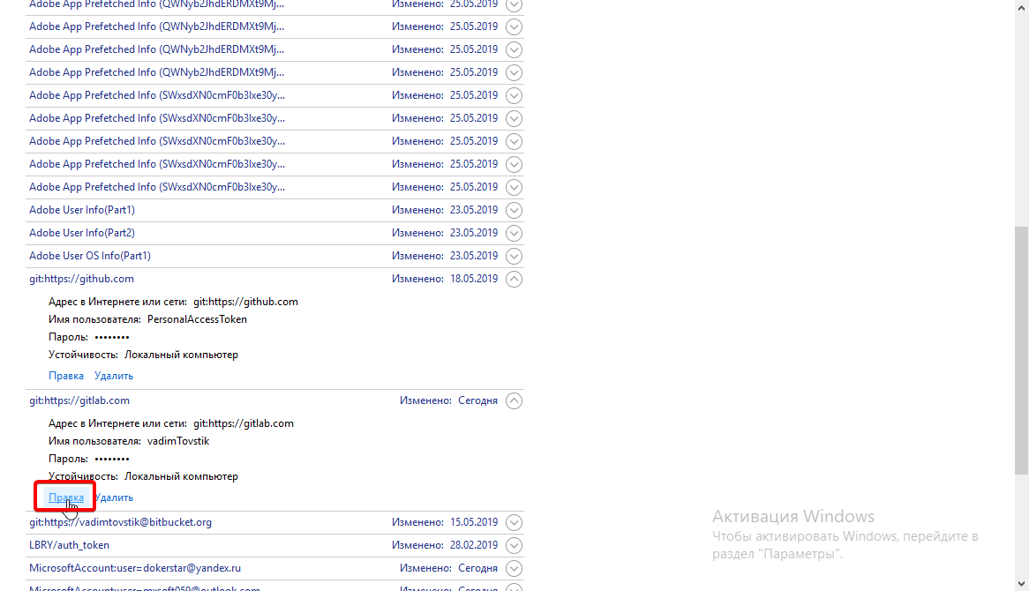Collapse the git:https://github.com entry chevron
The image size is (1029, 591).
tap(514, 279)
